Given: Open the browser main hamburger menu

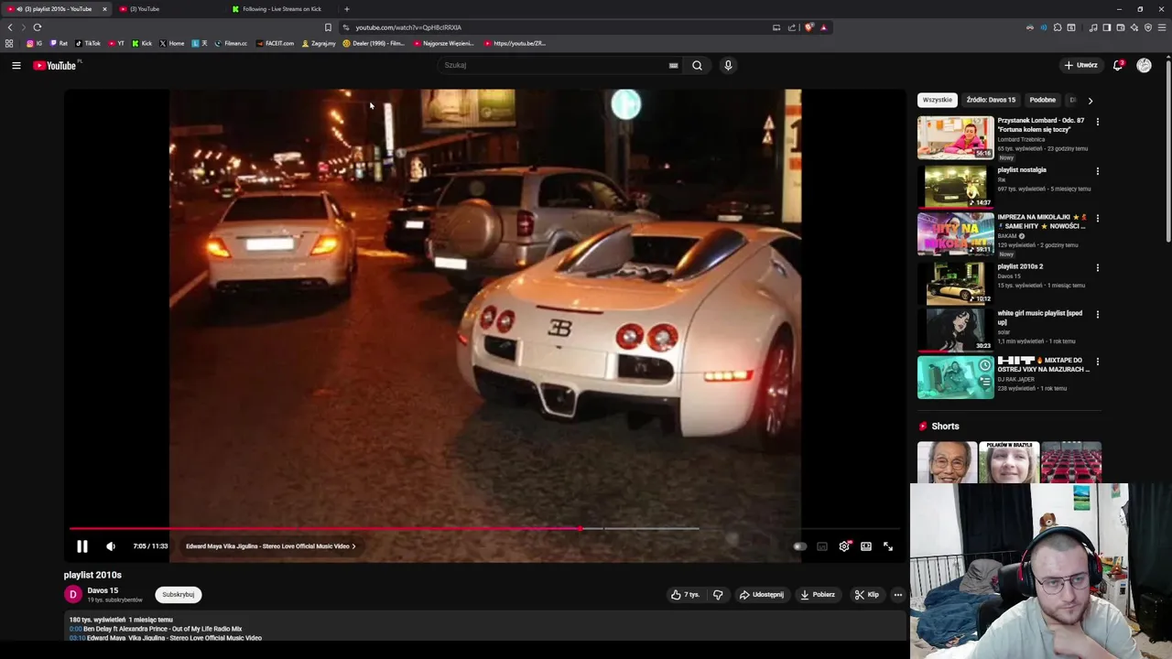Looking at the screenshot, I should tap(1161, 27).
